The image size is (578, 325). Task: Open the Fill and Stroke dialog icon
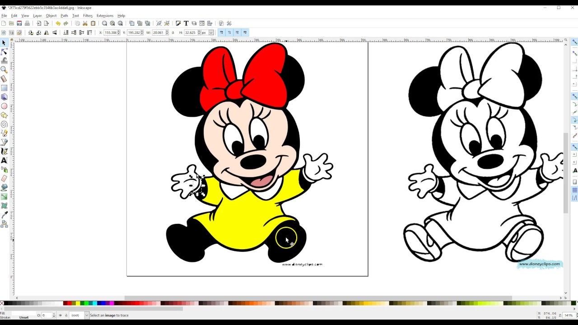click(x=178, y=23)
